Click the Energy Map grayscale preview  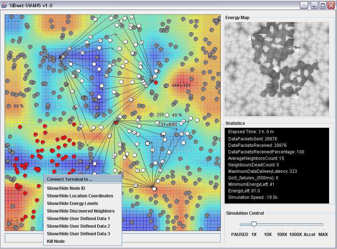(277, 69)
